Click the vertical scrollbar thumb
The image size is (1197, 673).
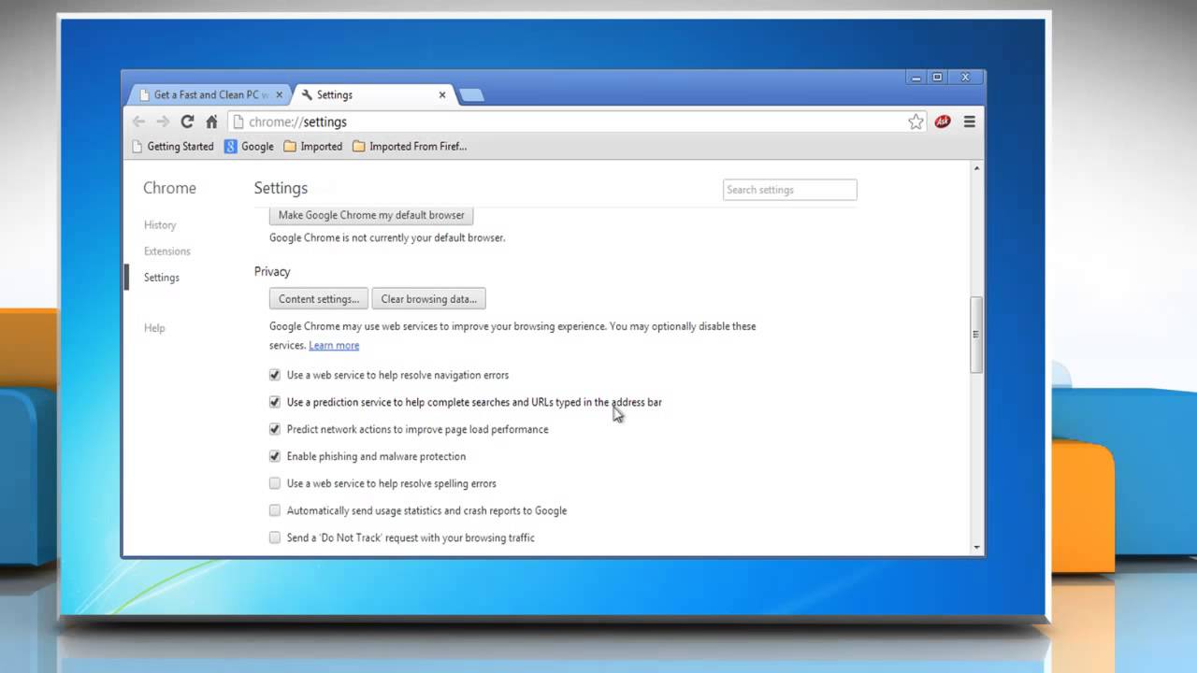coord(976,335)
